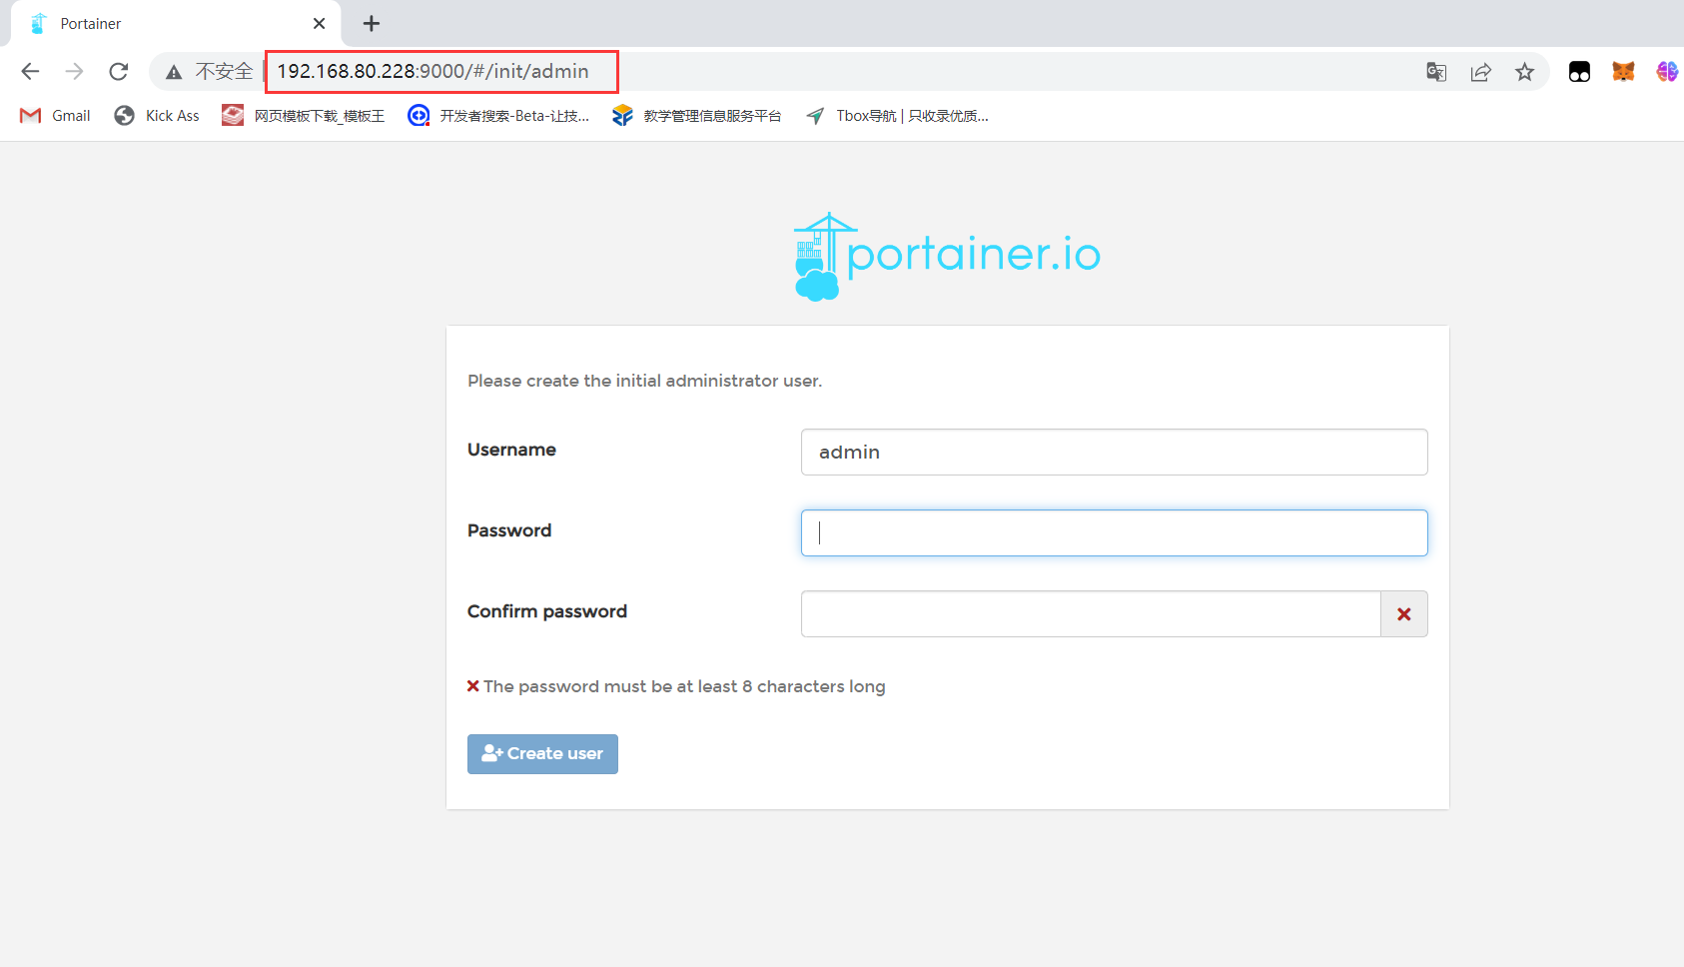Click the address bar URL
This screenshot has height=967, width=1684.
click(x=432, y=71)
